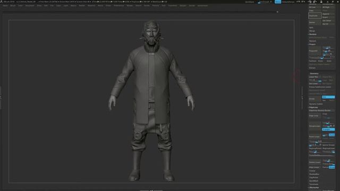This screenshot has height=191, width=340.
Task: Adjust the ProjectionShell slider
Action: pos(321,57)
